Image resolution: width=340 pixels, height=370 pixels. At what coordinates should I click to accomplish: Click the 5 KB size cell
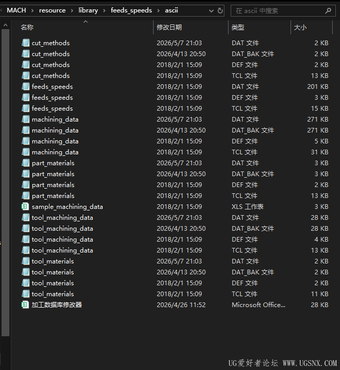pos(321,141)
